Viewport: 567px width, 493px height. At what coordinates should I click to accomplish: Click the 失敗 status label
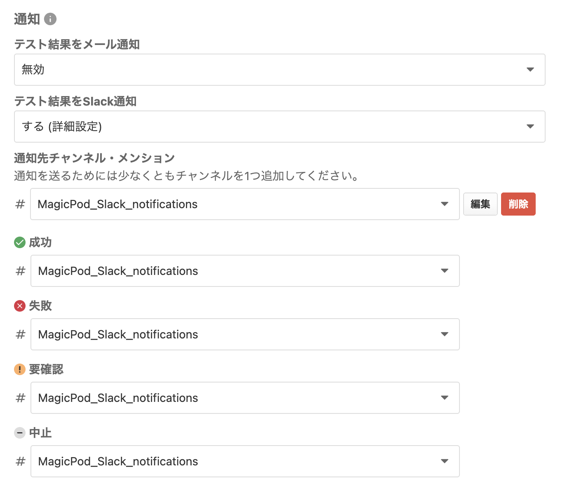click(x=40, y=306)
